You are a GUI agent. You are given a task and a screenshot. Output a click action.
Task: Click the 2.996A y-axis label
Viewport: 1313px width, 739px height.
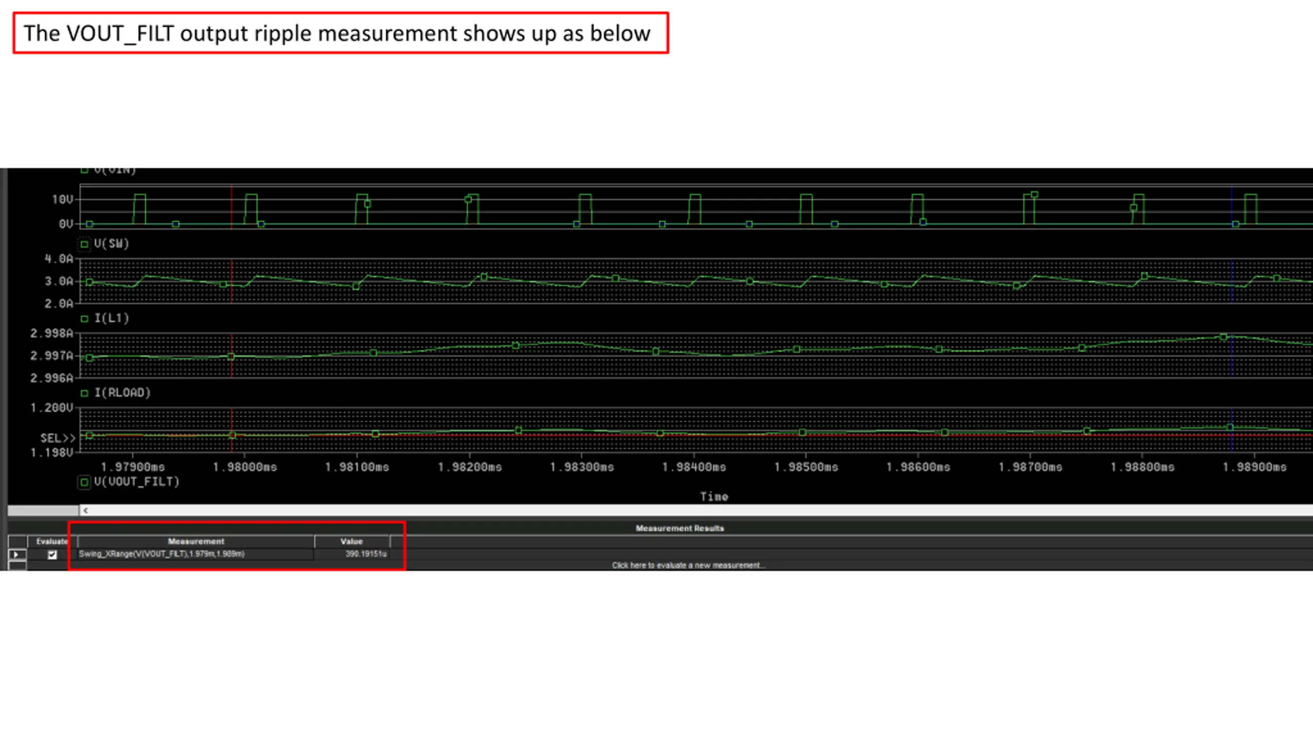pos(51,378)
